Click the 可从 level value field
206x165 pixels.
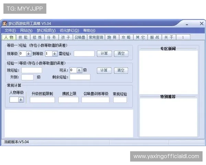73,70
